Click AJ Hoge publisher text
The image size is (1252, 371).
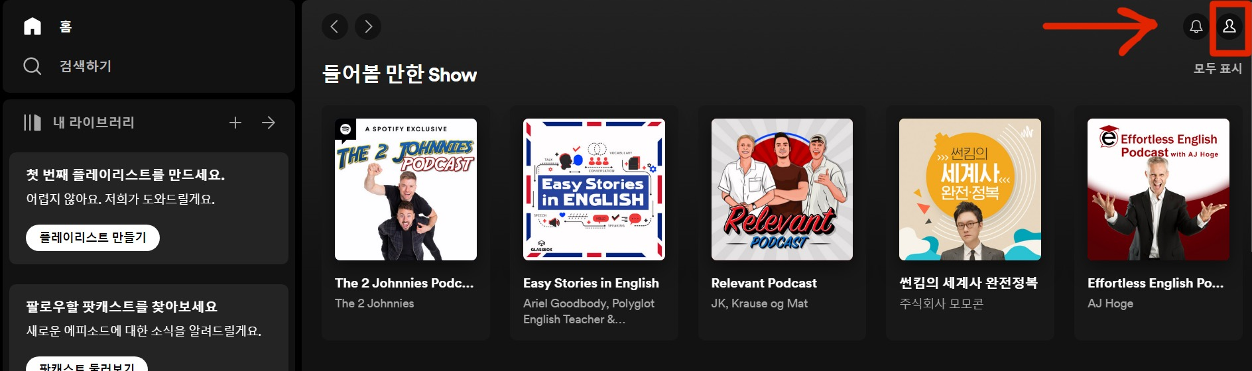(x=1110, y=303)
